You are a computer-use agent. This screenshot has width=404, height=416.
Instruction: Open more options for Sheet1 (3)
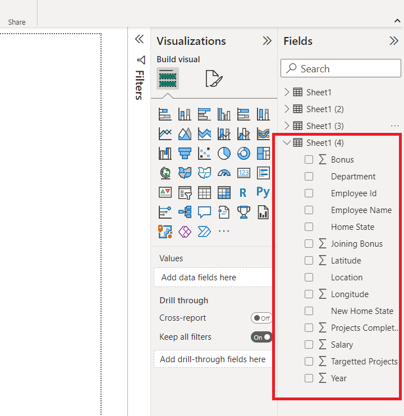point(395,126)
